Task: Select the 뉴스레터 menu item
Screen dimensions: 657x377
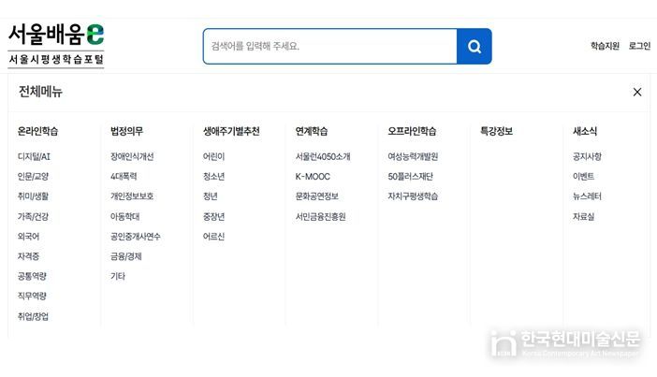Action: [x=587, y=196]
